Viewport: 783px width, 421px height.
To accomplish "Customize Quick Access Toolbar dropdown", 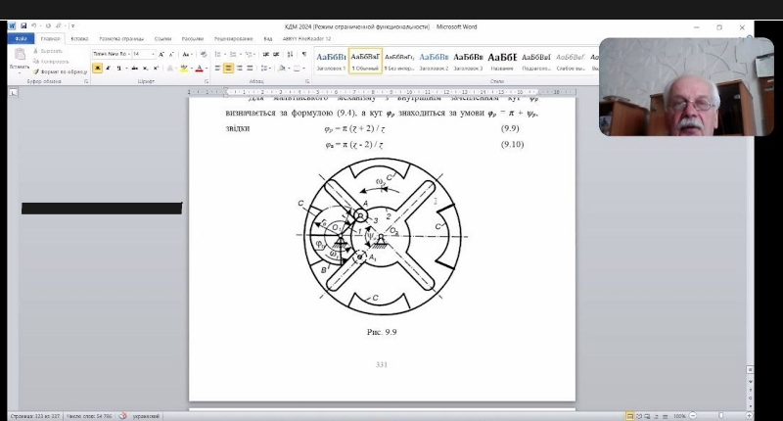I will [x=72, y=26].
